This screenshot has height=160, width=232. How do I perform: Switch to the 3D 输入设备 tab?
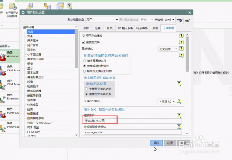pos(125,28)
